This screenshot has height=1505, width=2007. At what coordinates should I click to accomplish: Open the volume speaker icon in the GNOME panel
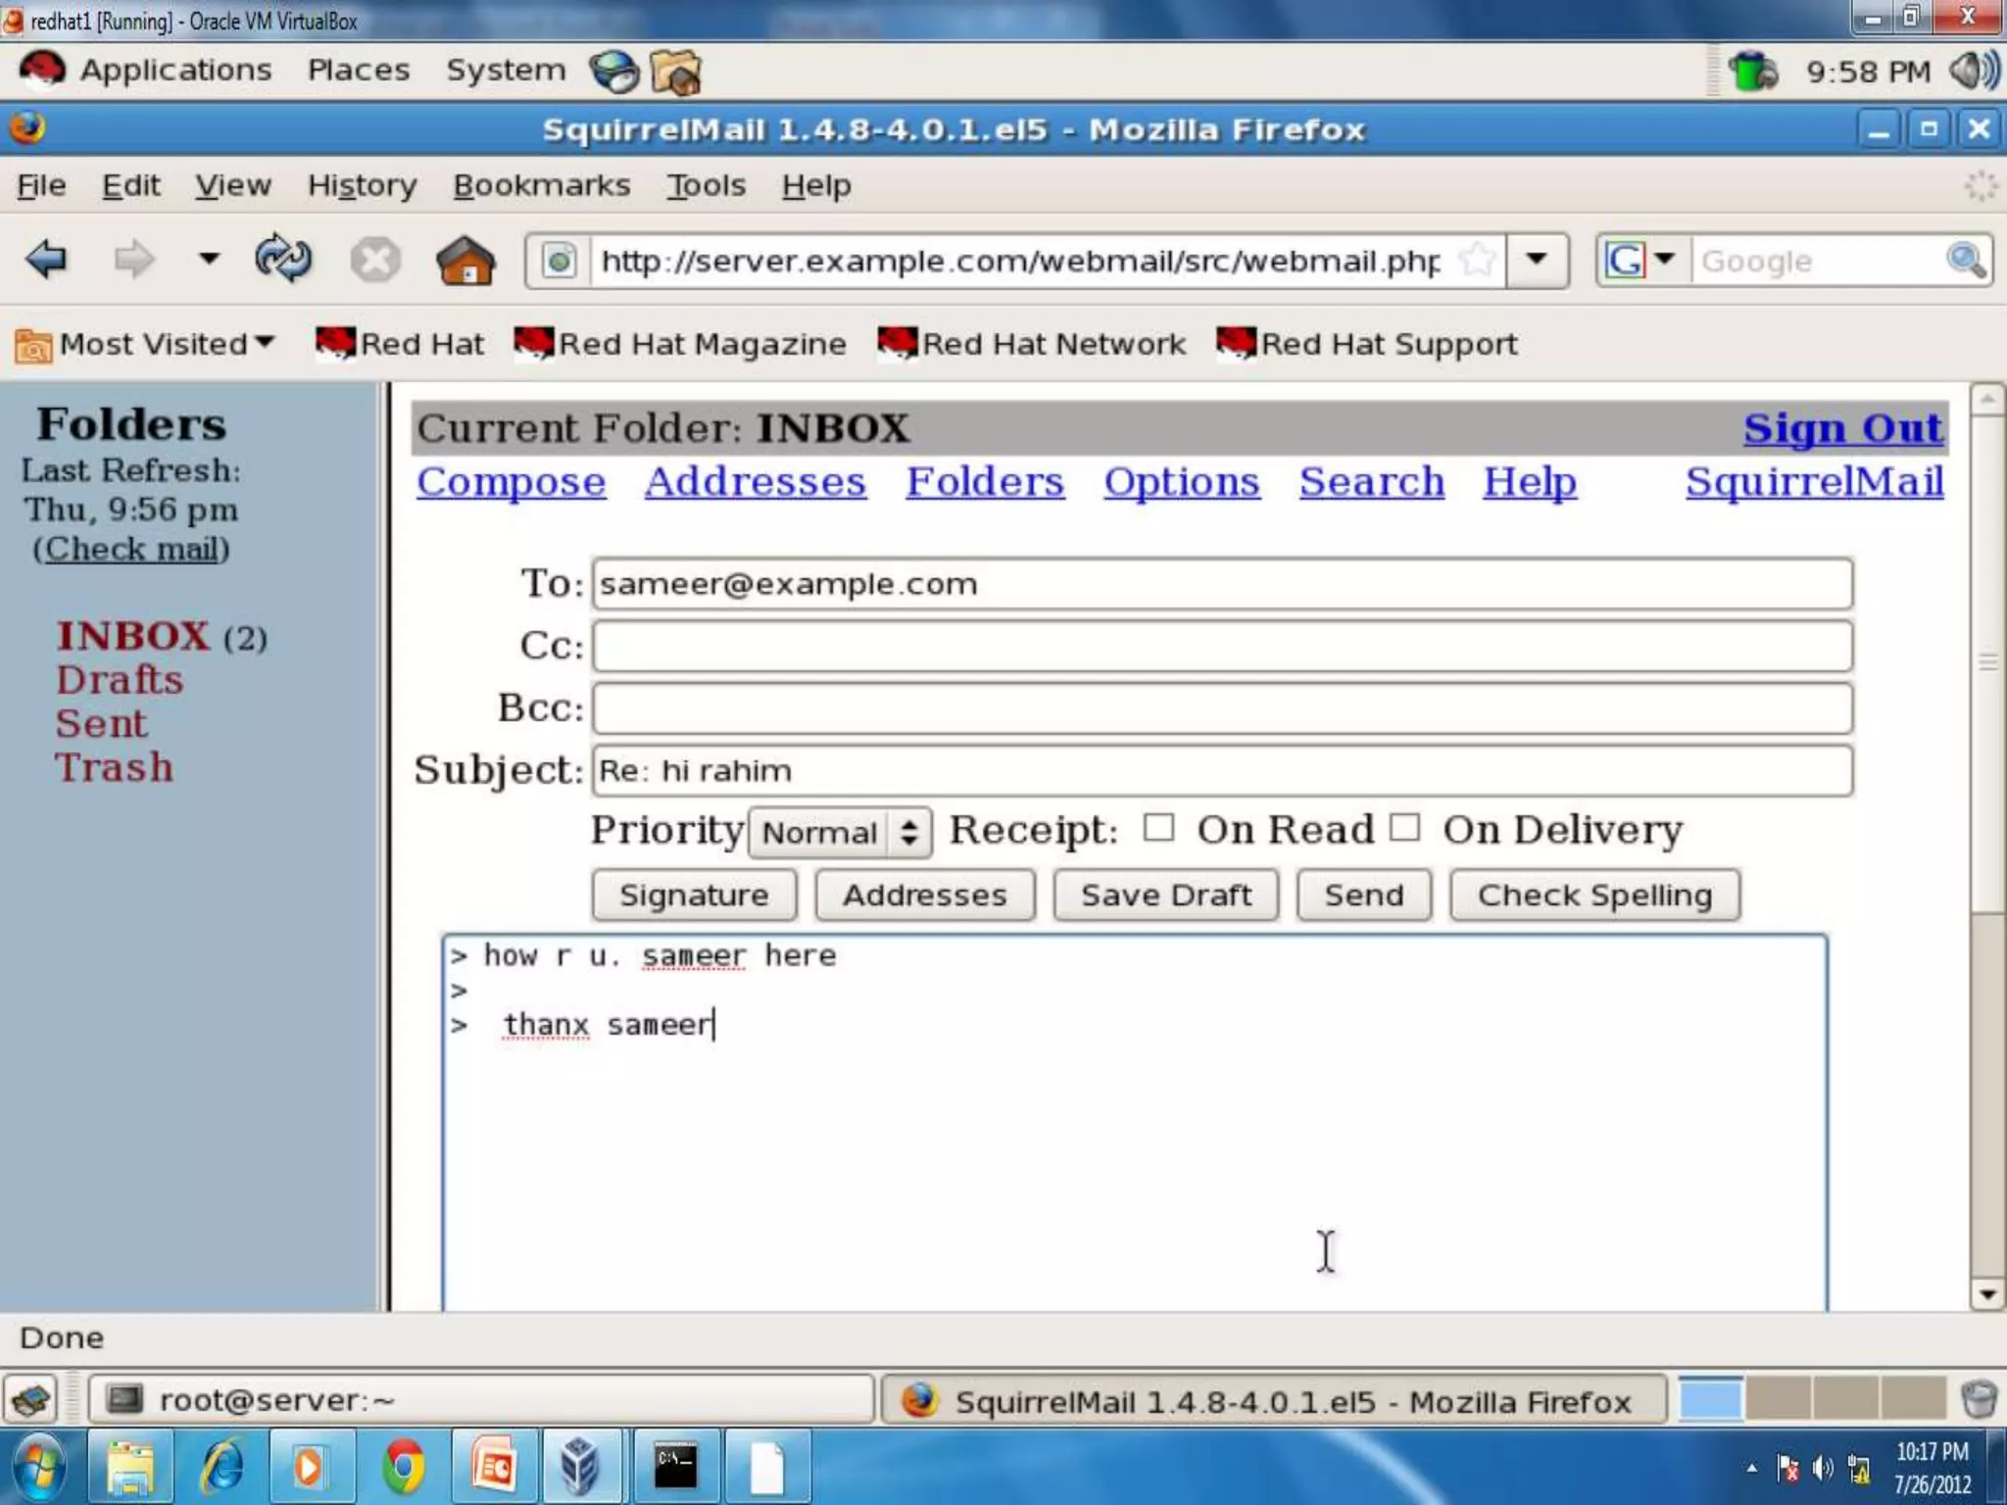tap(1973, 72)
